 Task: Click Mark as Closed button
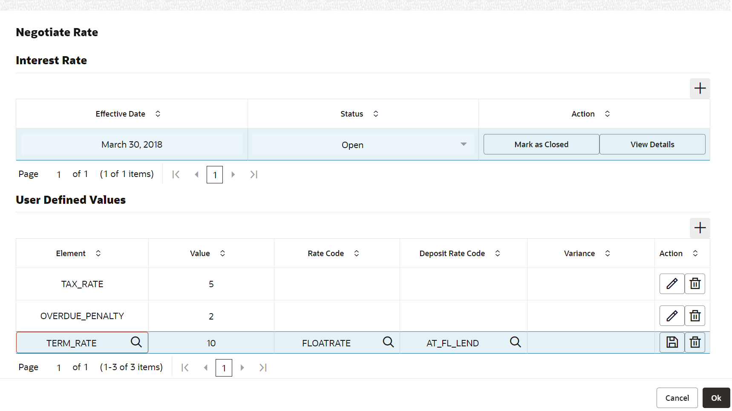click(542, 144)
